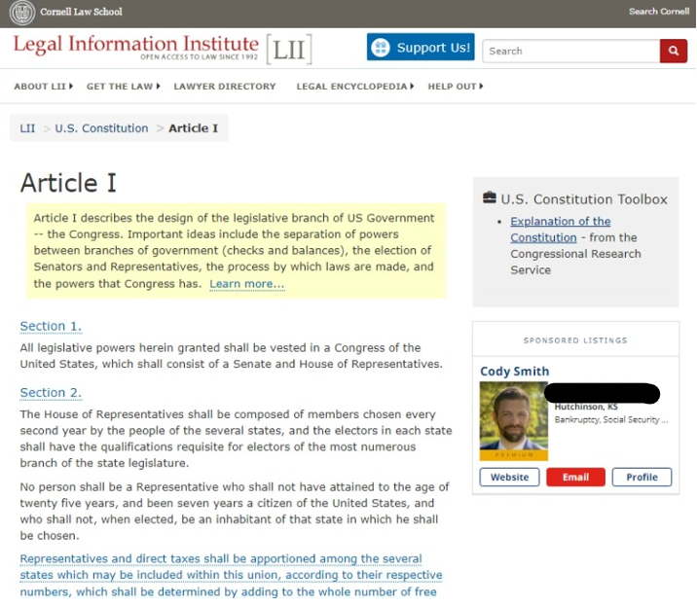Click the OPEN ACCESS TO LAW SINCE 1992 tagline
Viewport: 697px width, 606px height.
click(200, 56)
